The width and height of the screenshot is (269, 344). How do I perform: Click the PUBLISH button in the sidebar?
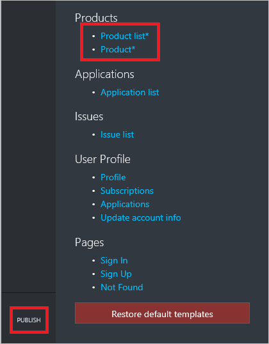point(29,320)
